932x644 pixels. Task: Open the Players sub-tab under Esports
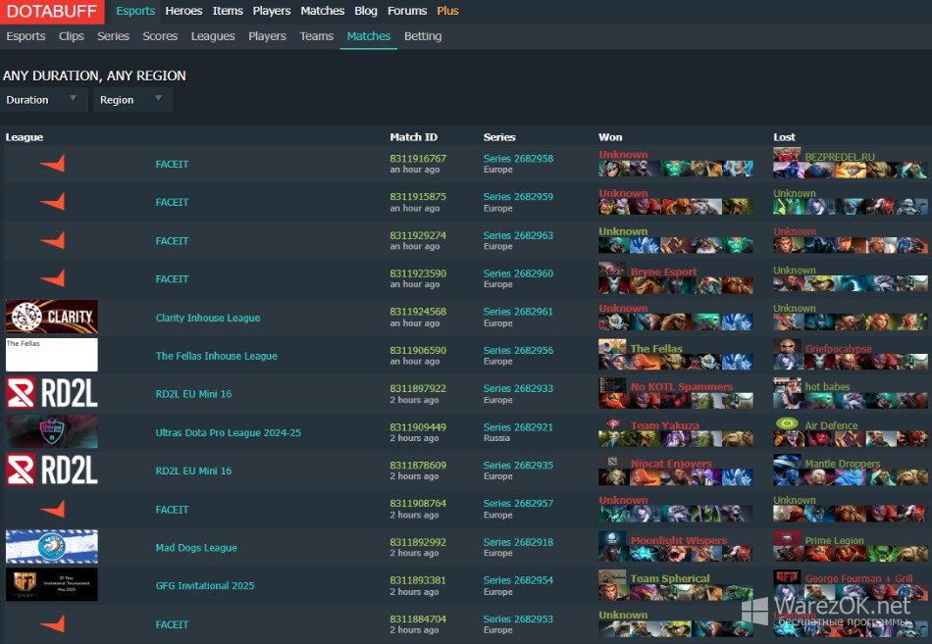click(x=267, y=36)
